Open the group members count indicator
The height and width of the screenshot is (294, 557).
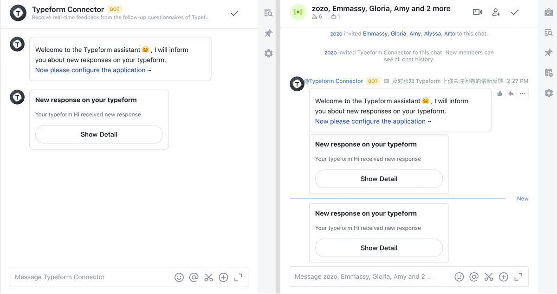[317, 17]
